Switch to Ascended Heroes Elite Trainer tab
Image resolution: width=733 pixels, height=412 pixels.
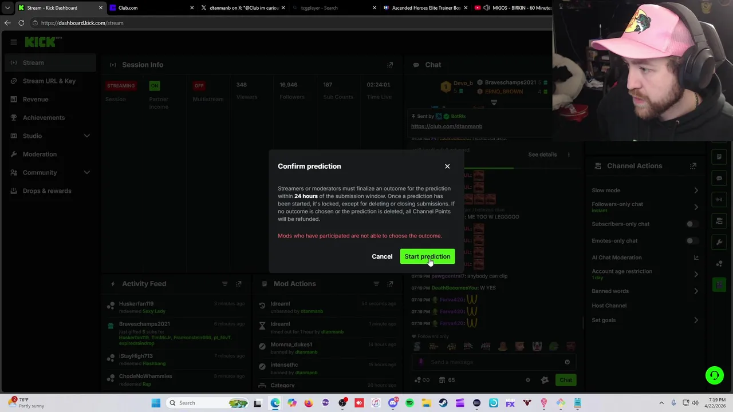(425, 8)
